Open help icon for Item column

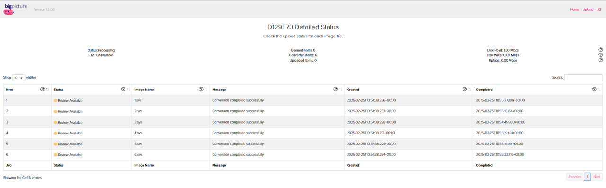pyautogui.click(x=43, y=89)
